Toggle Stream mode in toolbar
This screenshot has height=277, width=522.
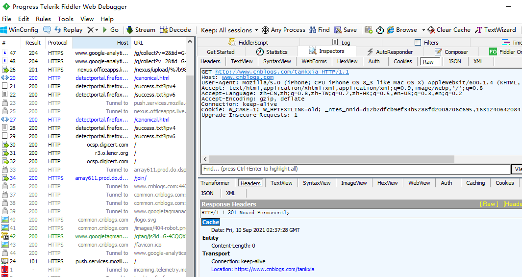tap(141, 29)
